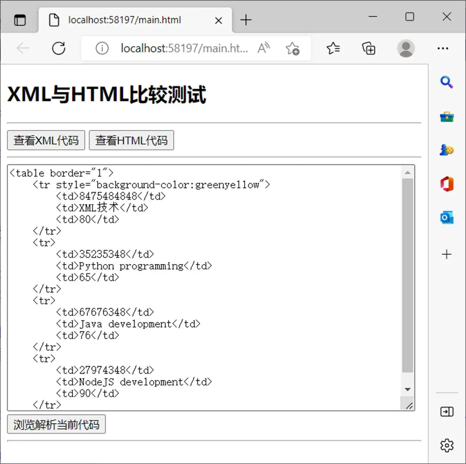Go back to the previous page
This screenshot has width=466, height=464.
point(23,48)
